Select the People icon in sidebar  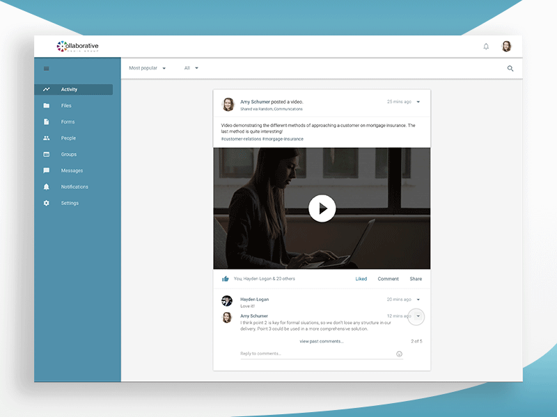(x=46, y=138)
